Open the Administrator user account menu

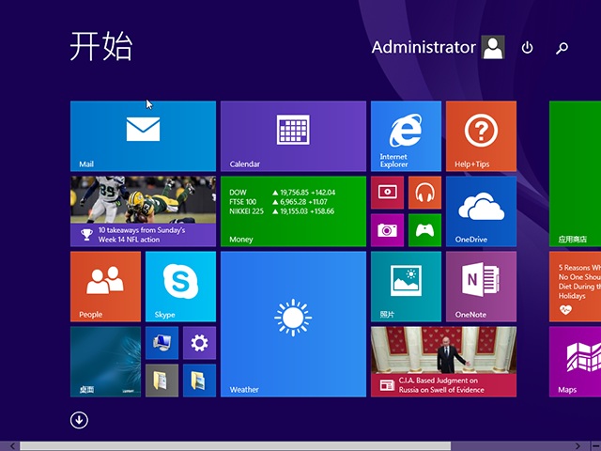click(x=438, y=48)
